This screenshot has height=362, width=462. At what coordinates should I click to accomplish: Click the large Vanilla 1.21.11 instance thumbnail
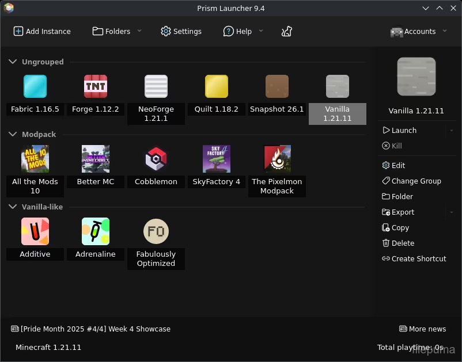416,77
